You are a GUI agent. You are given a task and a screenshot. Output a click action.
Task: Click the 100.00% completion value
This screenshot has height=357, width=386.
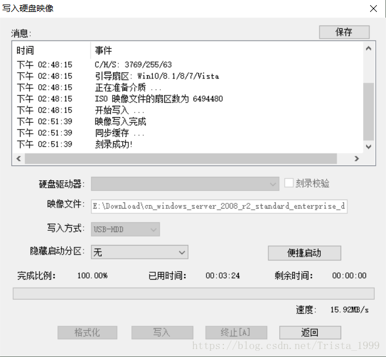(93, 276)
